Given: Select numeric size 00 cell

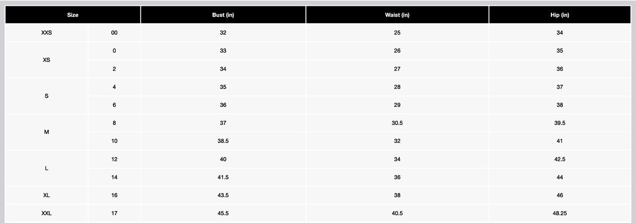Looking at the screenshot, I should [114, 33].
